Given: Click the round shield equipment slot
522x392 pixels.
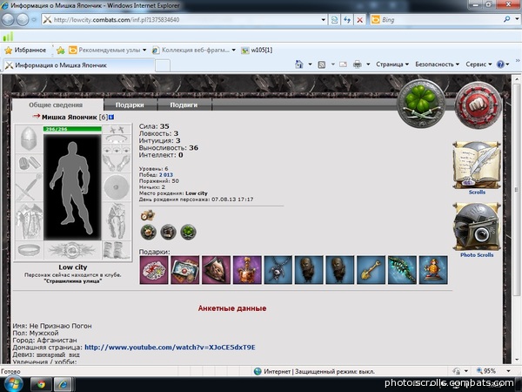Looking at the screenshot, I should click(x=117, y=187).
